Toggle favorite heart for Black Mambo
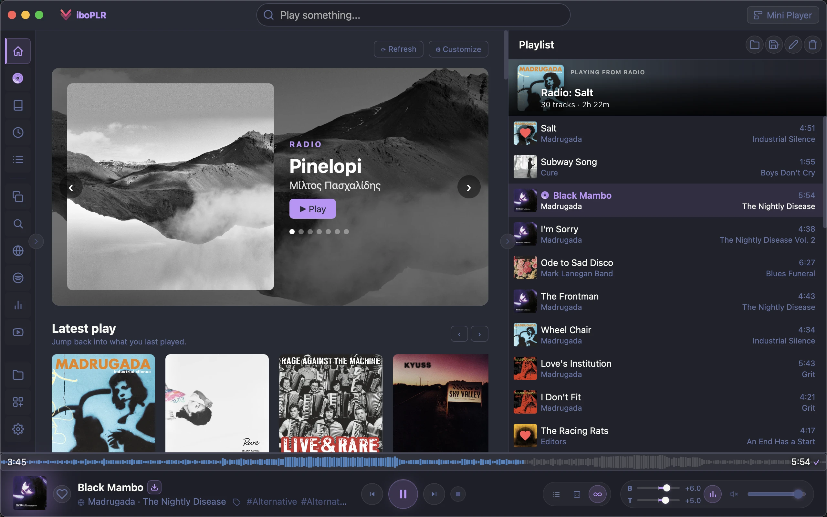827x517 pixels. (62, 494)
